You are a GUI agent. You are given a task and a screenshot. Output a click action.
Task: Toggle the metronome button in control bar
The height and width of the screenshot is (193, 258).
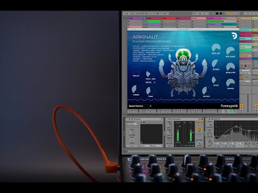pos(157,13)
